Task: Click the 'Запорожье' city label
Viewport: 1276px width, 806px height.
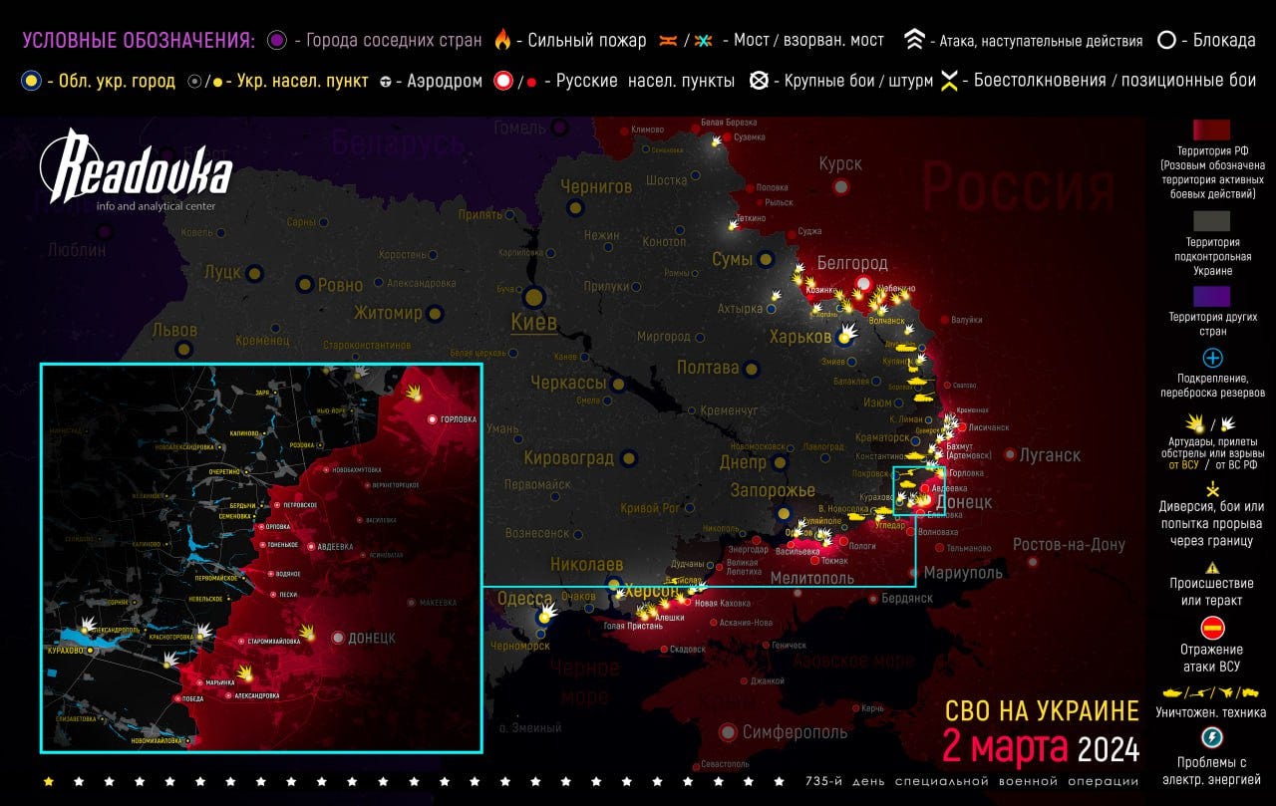Action: click(x=773, y=491)
